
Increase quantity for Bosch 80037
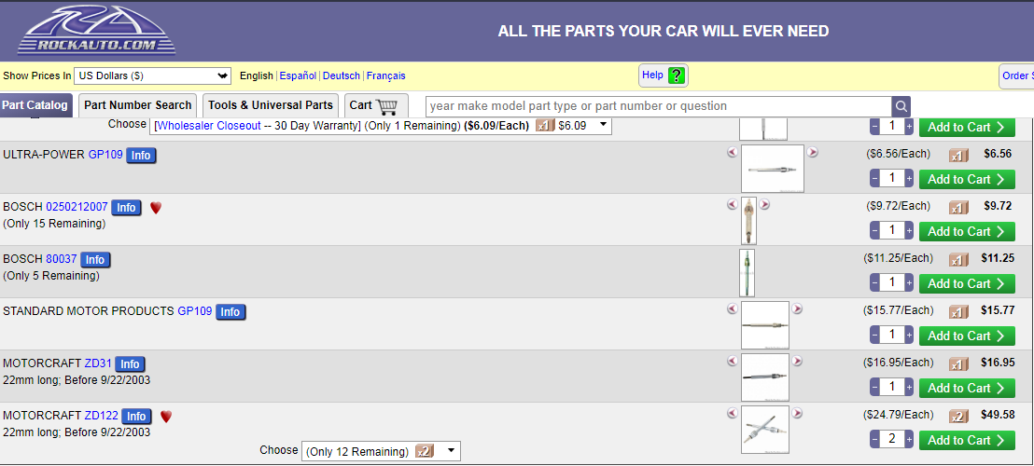(909, 282)
